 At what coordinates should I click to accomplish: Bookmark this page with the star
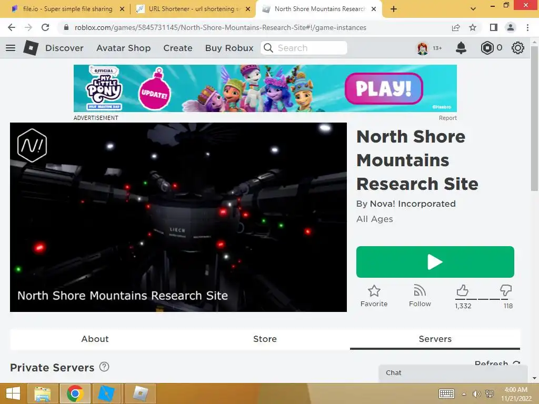click(473, 27)
